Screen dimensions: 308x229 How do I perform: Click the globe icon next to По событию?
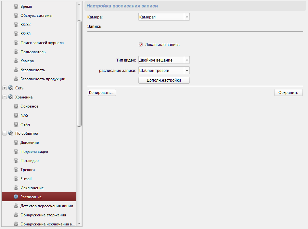[x=11, y=133]
